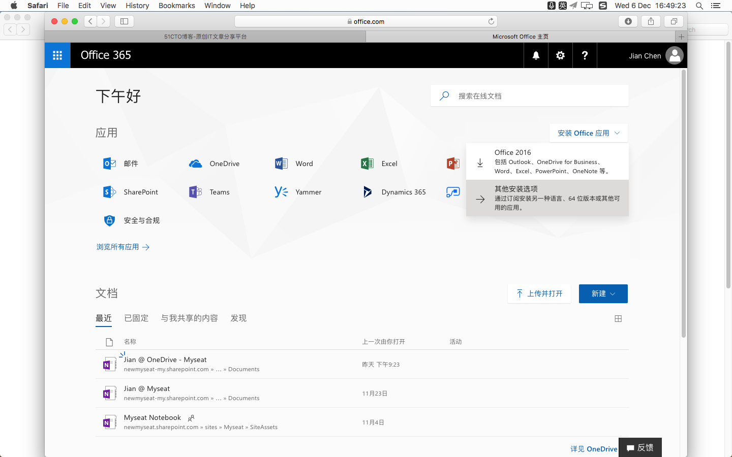Sort by the Name column header
This screenshot has width=732, height=457.
tap(130, 342)
